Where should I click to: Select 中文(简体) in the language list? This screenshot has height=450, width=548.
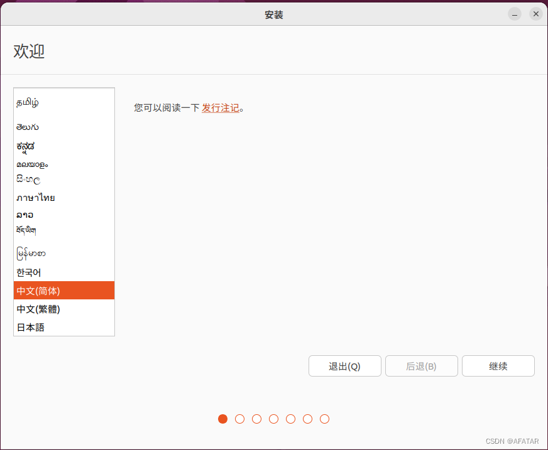(x=64, y=291)
